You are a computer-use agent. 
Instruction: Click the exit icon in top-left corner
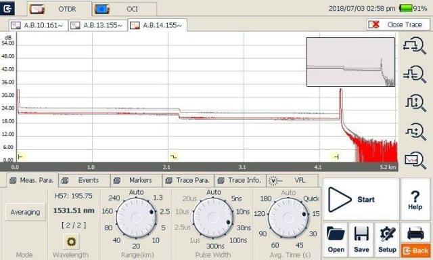pos(7,8)
